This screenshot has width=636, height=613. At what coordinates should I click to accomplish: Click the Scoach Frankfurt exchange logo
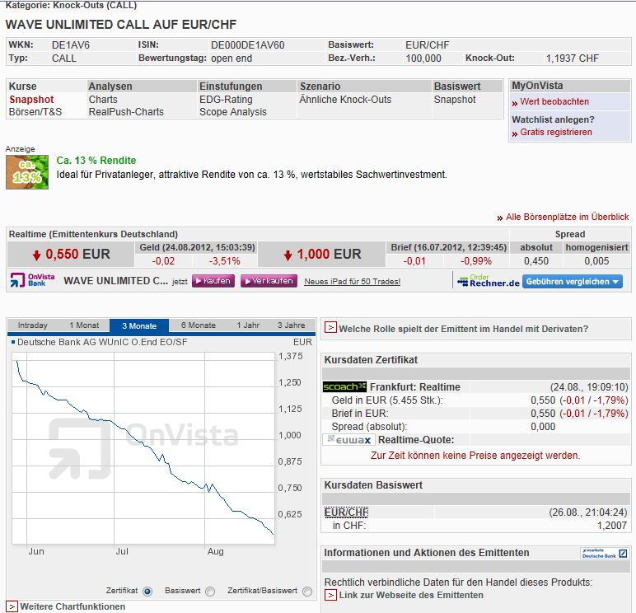[x=344, y=386]
